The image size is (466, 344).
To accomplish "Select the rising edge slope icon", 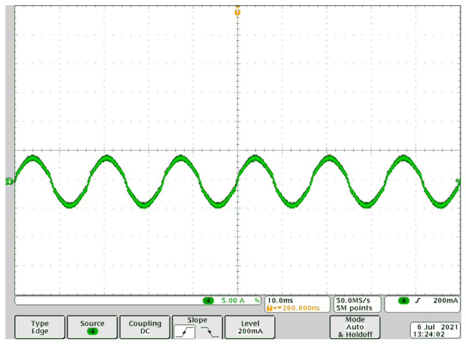I will (x=185, y=333).
